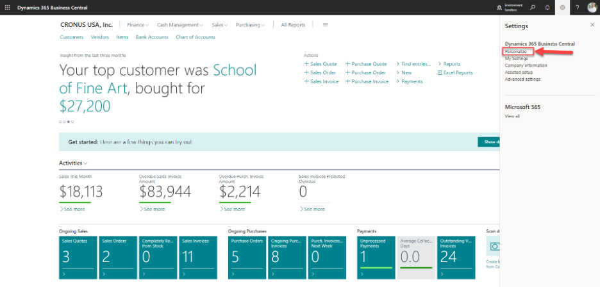Open Completely Reserved from Stock tile
The width and height of the screenshot is (600, 287).
click(x=158, y=258)
